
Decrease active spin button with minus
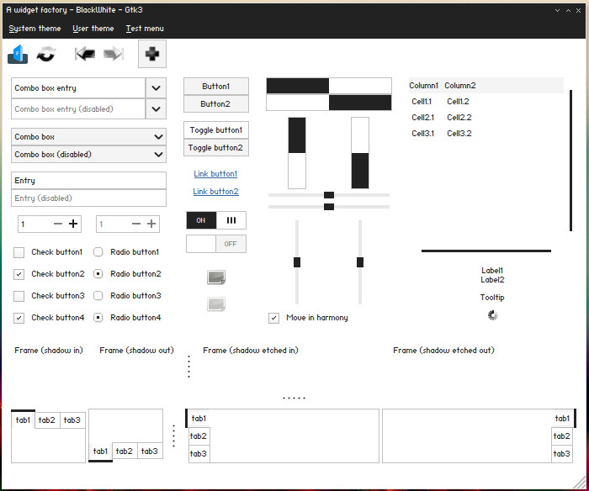point(58,224)
